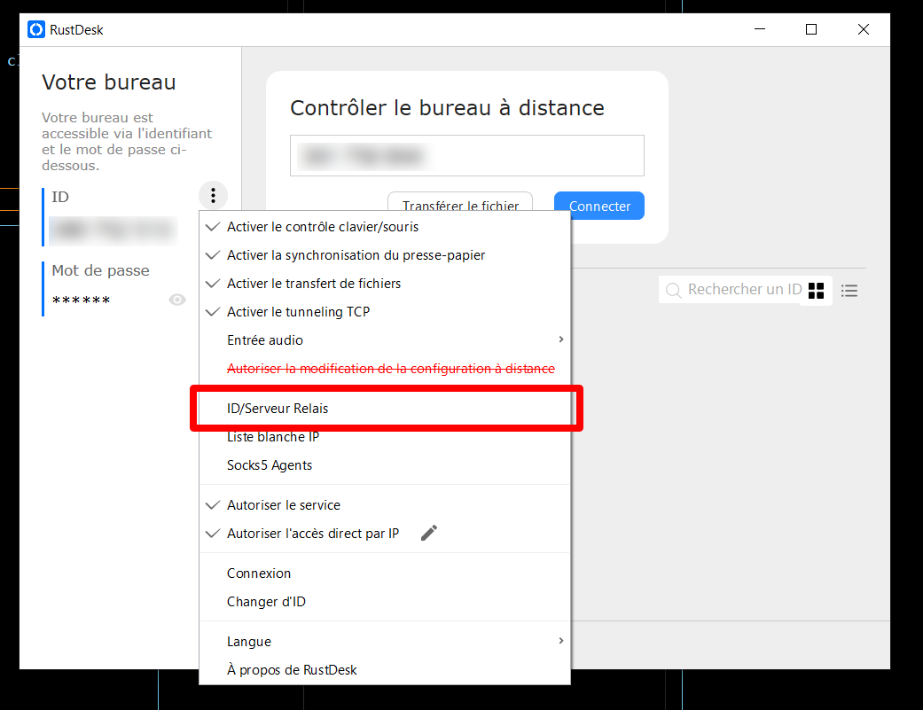This screenshot has width=923, height=710.
Task: Expand the Langue submenu
Action: 385,642
